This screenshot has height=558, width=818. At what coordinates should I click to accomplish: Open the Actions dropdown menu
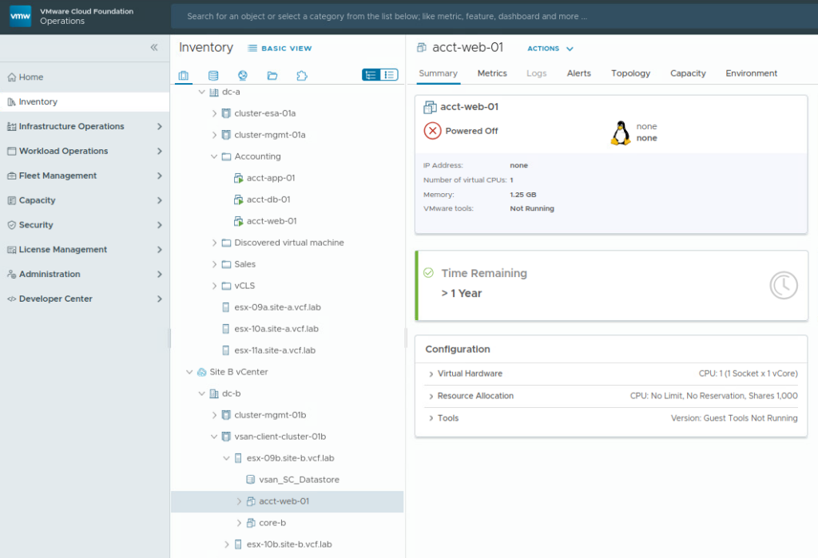[550, 49]
